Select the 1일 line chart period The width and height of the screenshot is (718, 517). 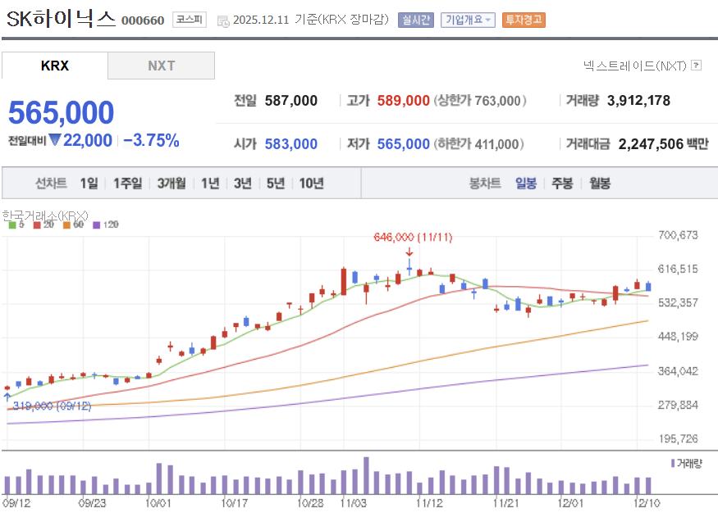89,184
